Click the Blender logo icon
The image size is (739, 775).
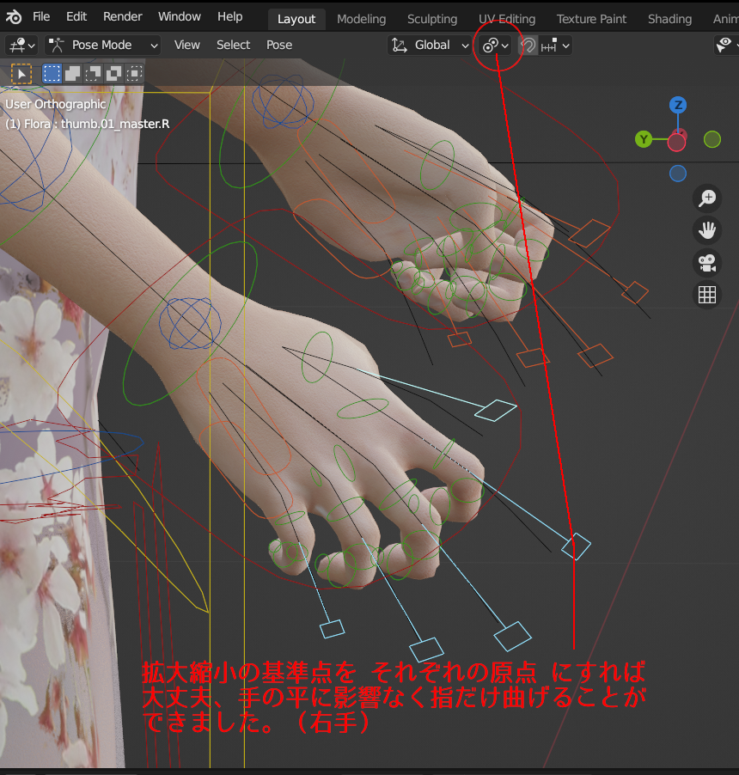(x=13, y=16)
